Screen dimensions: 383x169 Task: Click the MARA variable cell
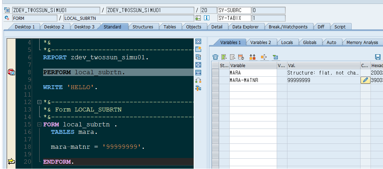pyautogui.click(x=253, y=73)
